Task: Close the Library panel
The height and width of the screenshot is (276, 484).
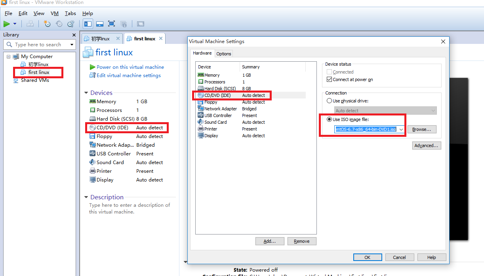Action: [74, 35]
